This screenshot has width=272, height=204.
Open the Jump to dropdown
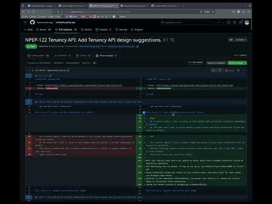(87, 63)
